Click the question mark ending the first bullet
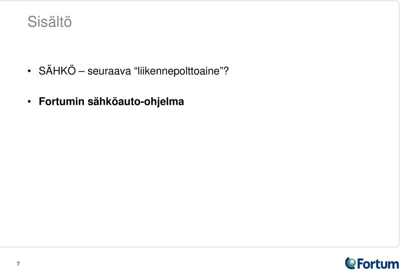Image resolution: width=401 pixels, height=271 pixels. (x=226, y=71)
